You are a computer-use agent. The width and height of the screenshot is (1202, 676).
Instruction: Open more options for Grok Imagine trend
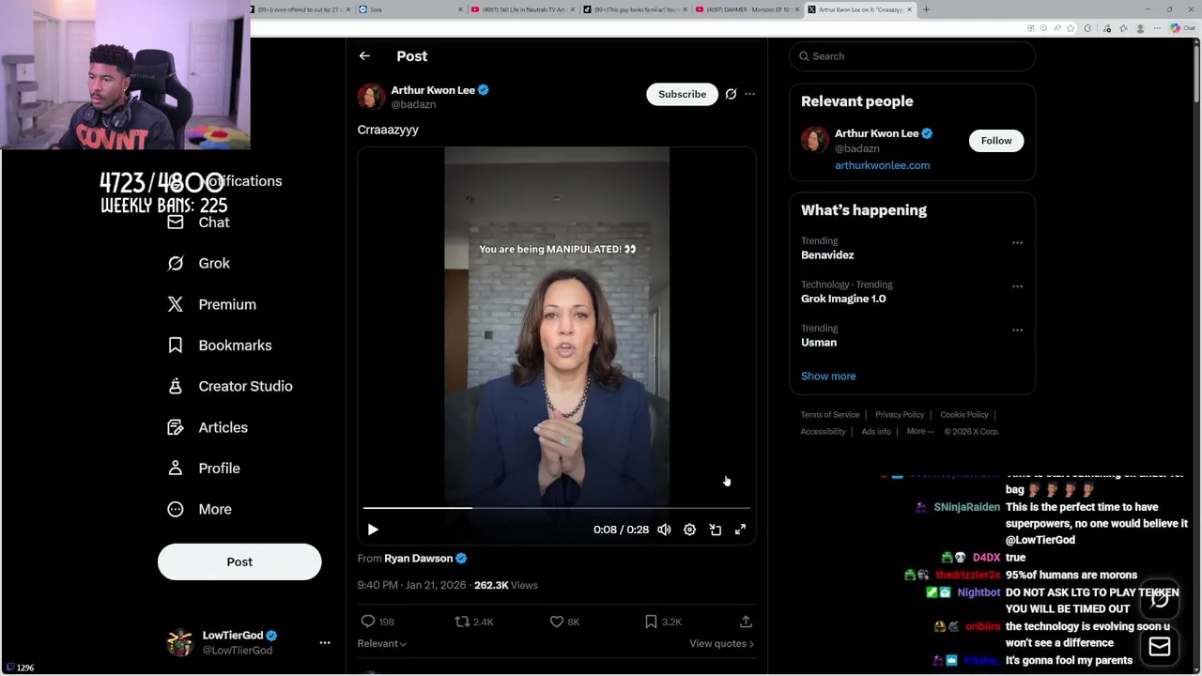(1017, 286)
